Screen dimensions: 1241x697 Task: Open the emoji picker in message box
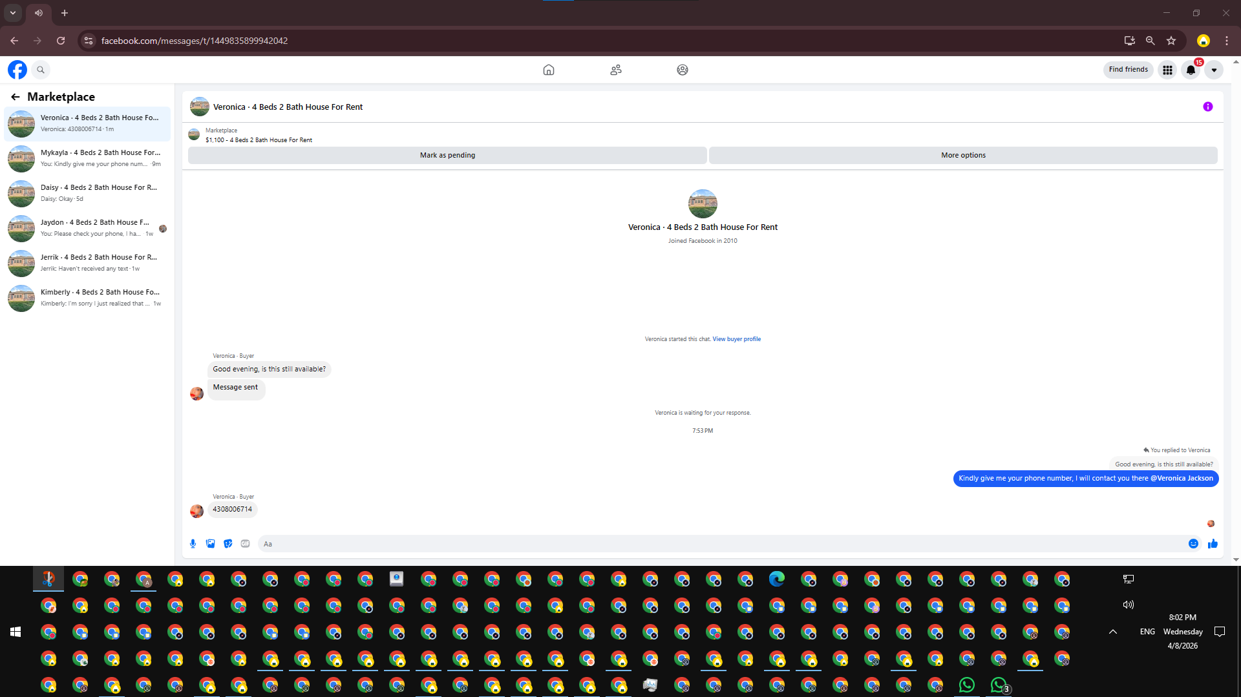[x=1193, y=544]
